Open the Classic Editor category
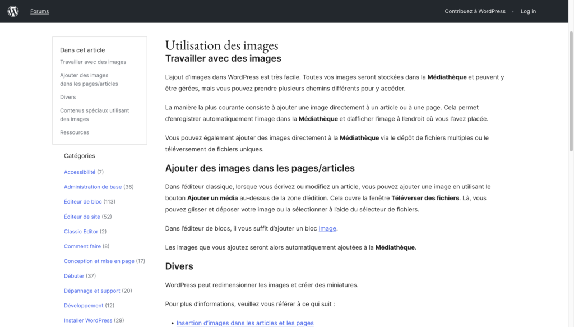This screenshot has height=327, width=574. (81, 232)
